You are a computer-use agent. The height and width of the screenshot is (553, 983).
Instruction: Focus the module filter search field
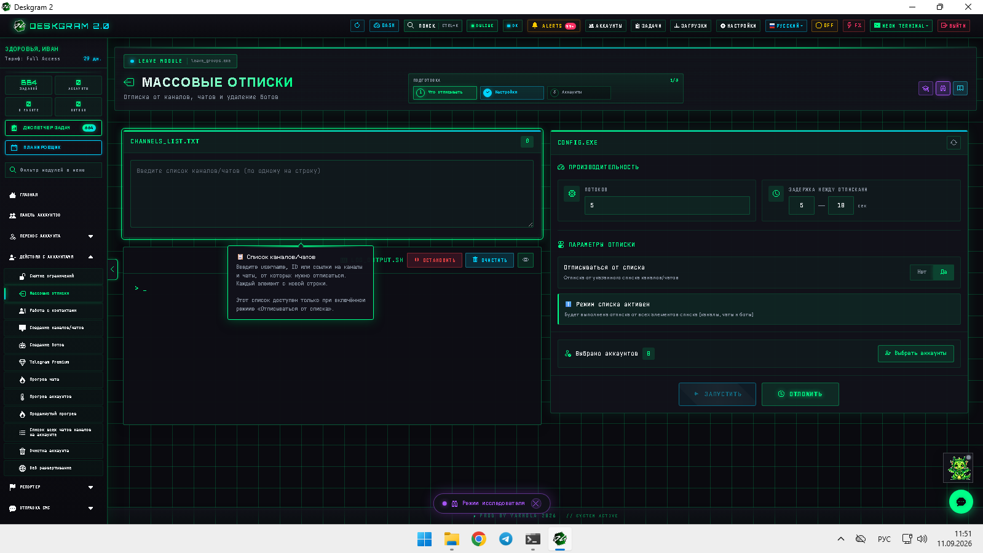(53, 170)
